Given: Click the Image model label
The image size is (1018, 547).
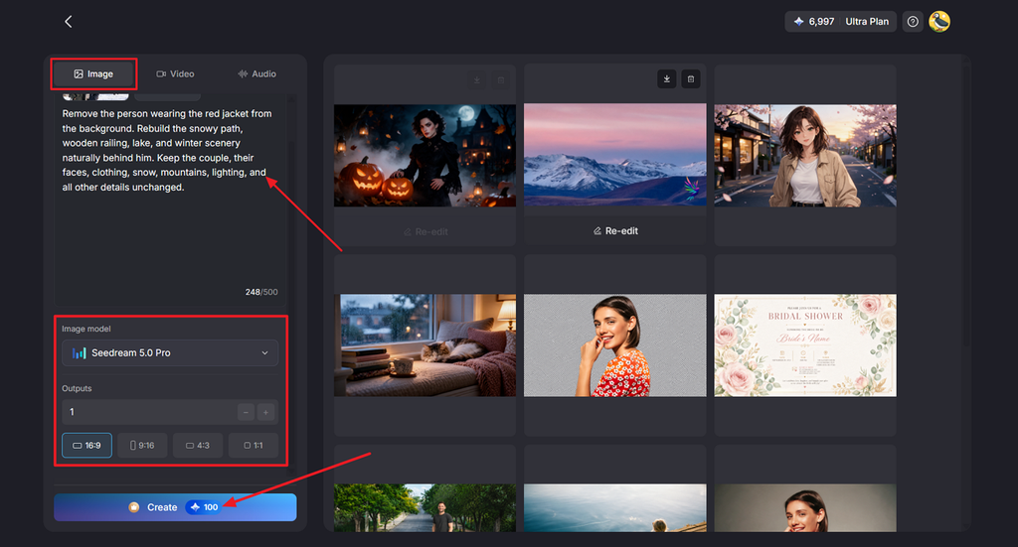Looking at the screenshot, I should click(85, 329).
